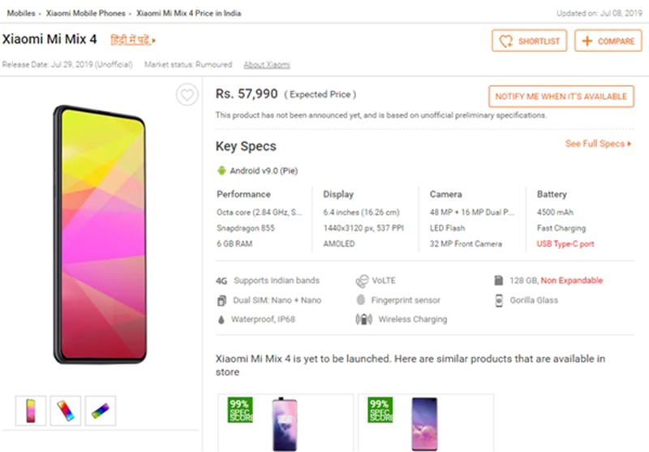This screenshot has height=452, width=649.
Task: Click the Dual SIM icon
Action: point(221,300)
